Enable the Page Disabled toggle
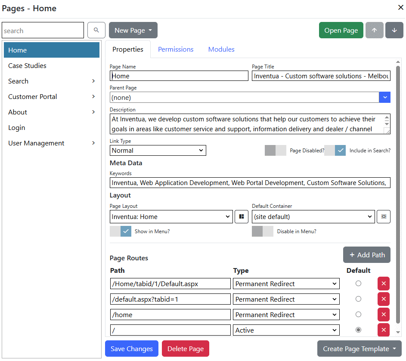Viewport: 406px width, 361px height. coord(276,150)
